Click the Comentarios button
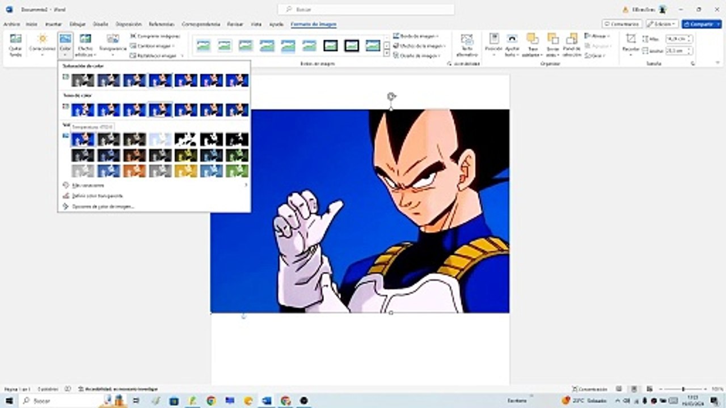This screenshot has width=726, height=408. [622, 24]
